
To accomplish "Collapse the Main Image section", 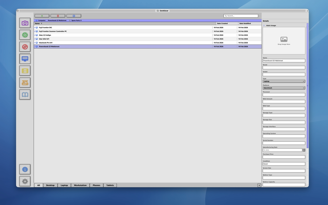I will pyautogui.click(x=264, y=25).
